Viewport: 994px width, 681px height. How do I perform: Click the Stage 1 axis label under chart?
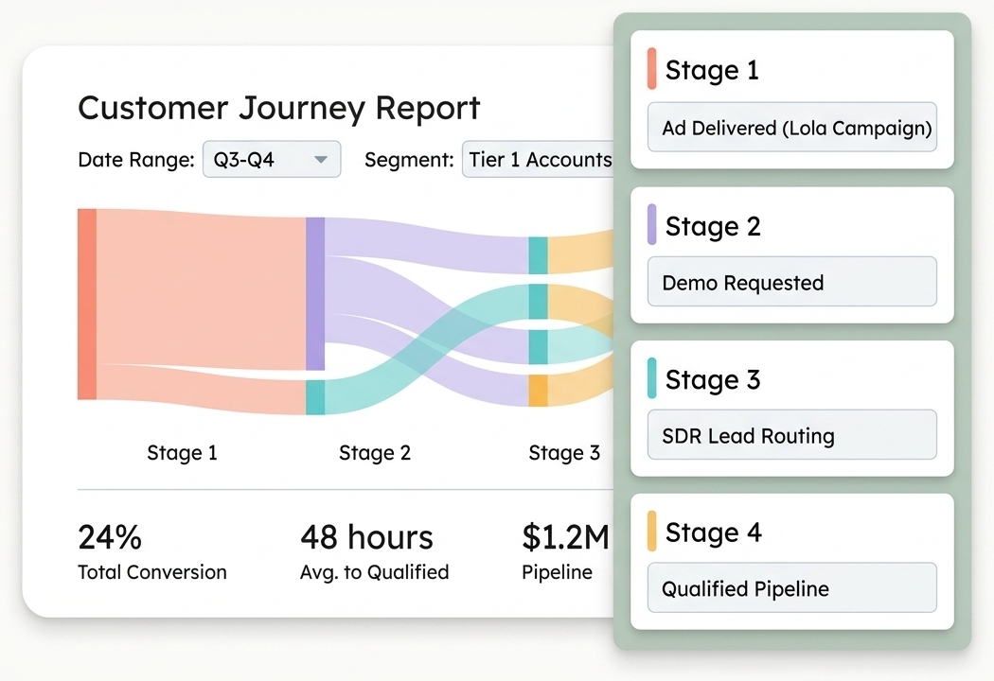tap(182, 452)
